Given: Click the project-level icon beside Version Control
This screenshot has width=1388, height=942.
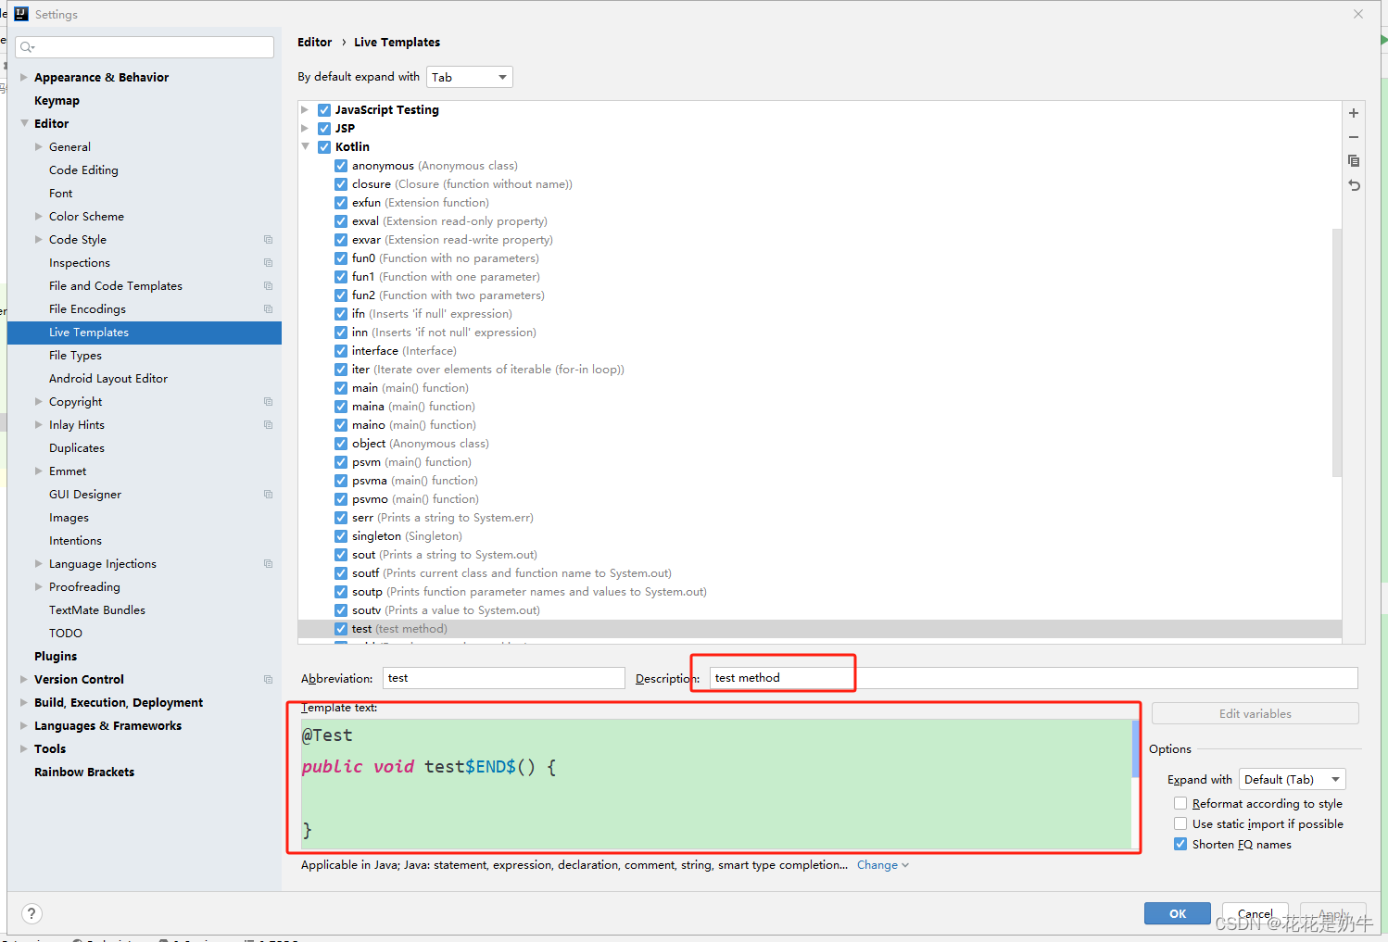Looking at the screenshot, I should click(269, 680).
